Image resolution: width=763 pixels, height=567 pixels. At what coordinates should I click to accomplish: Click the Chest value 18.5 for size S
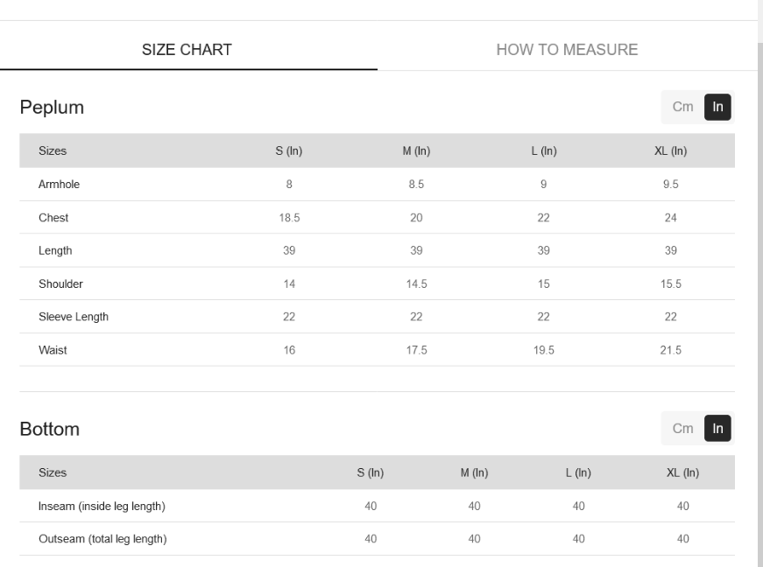coord(290,218)
